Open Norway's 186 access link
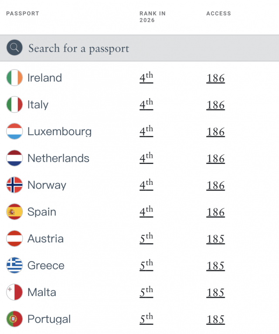This screenshot has width=279, height=334. tap(215, 186)
